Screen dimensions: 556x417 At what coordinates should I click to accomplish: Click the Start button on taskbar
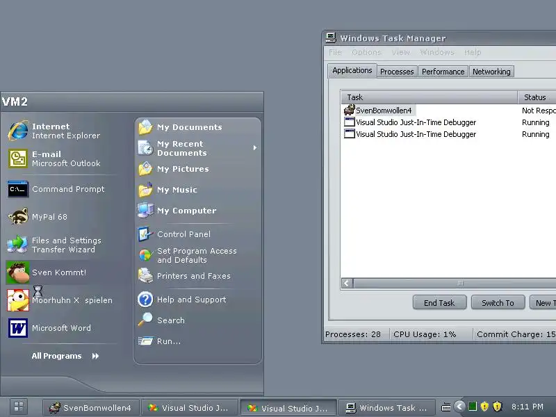[x=19, y=407]
